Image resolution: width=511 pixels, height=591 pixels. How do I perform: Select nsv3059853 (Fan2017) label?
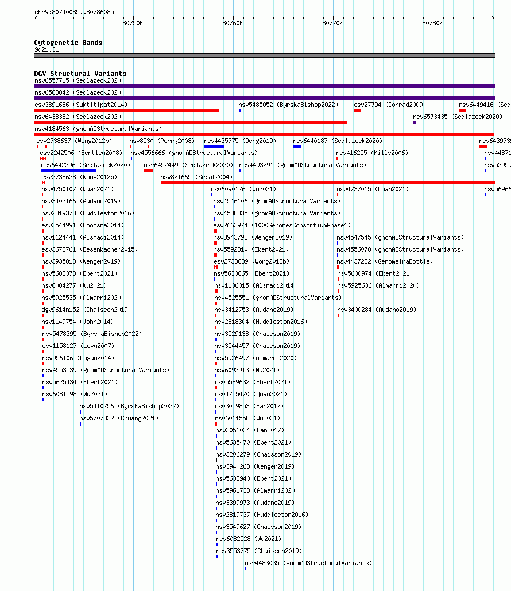249,406
